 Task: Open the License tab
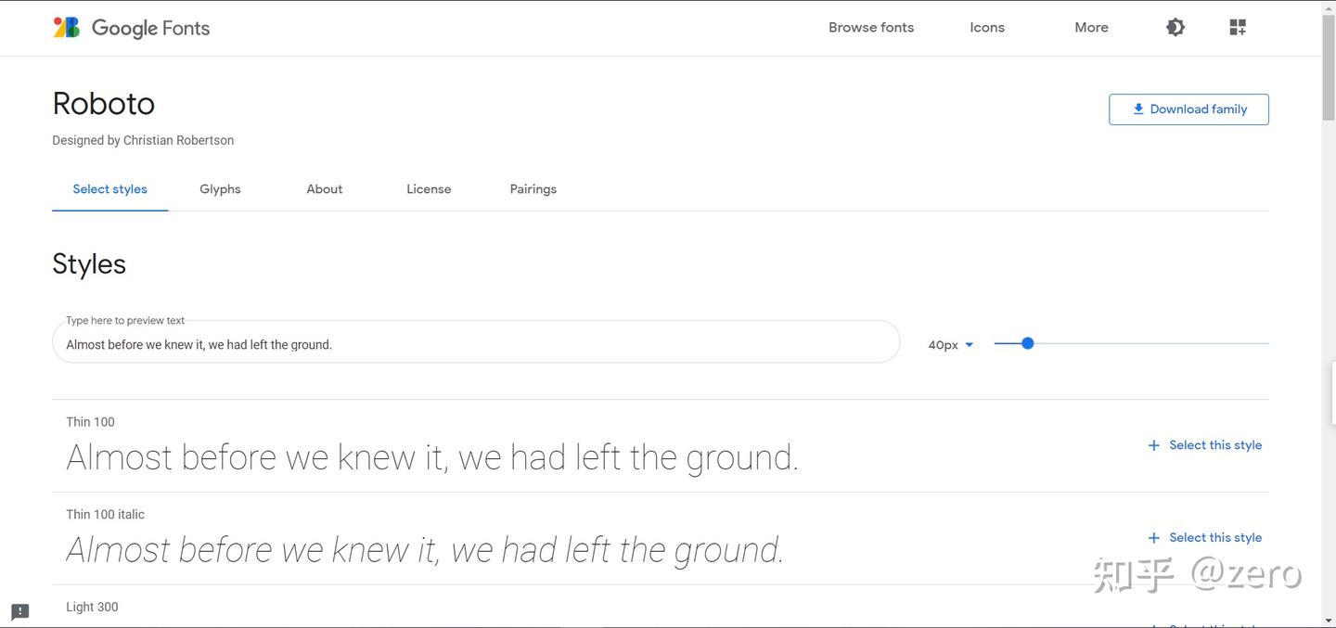[x=429, y=189]
